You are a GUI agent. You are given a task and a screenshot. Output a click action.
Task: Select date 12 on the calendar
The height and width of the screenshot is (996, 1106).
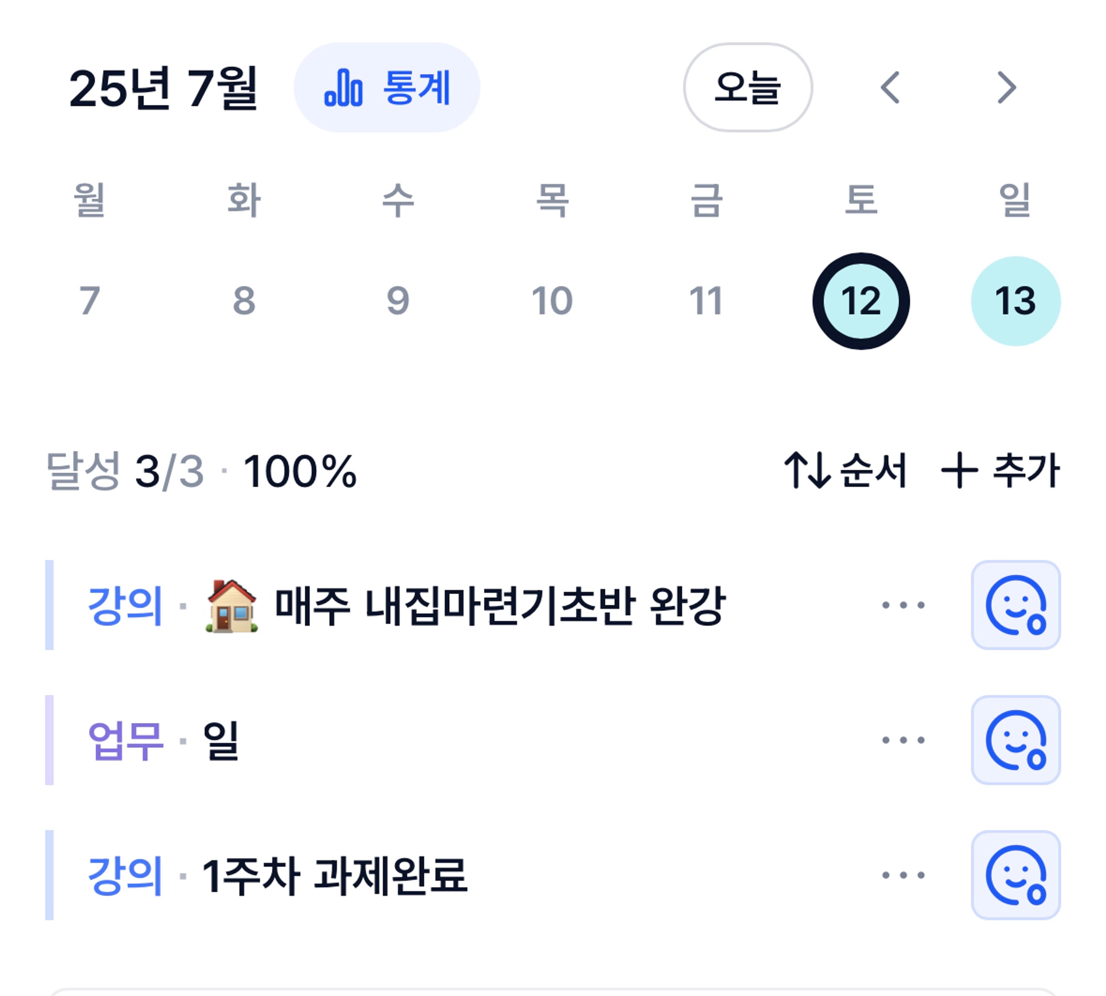(x=861, y=301)
